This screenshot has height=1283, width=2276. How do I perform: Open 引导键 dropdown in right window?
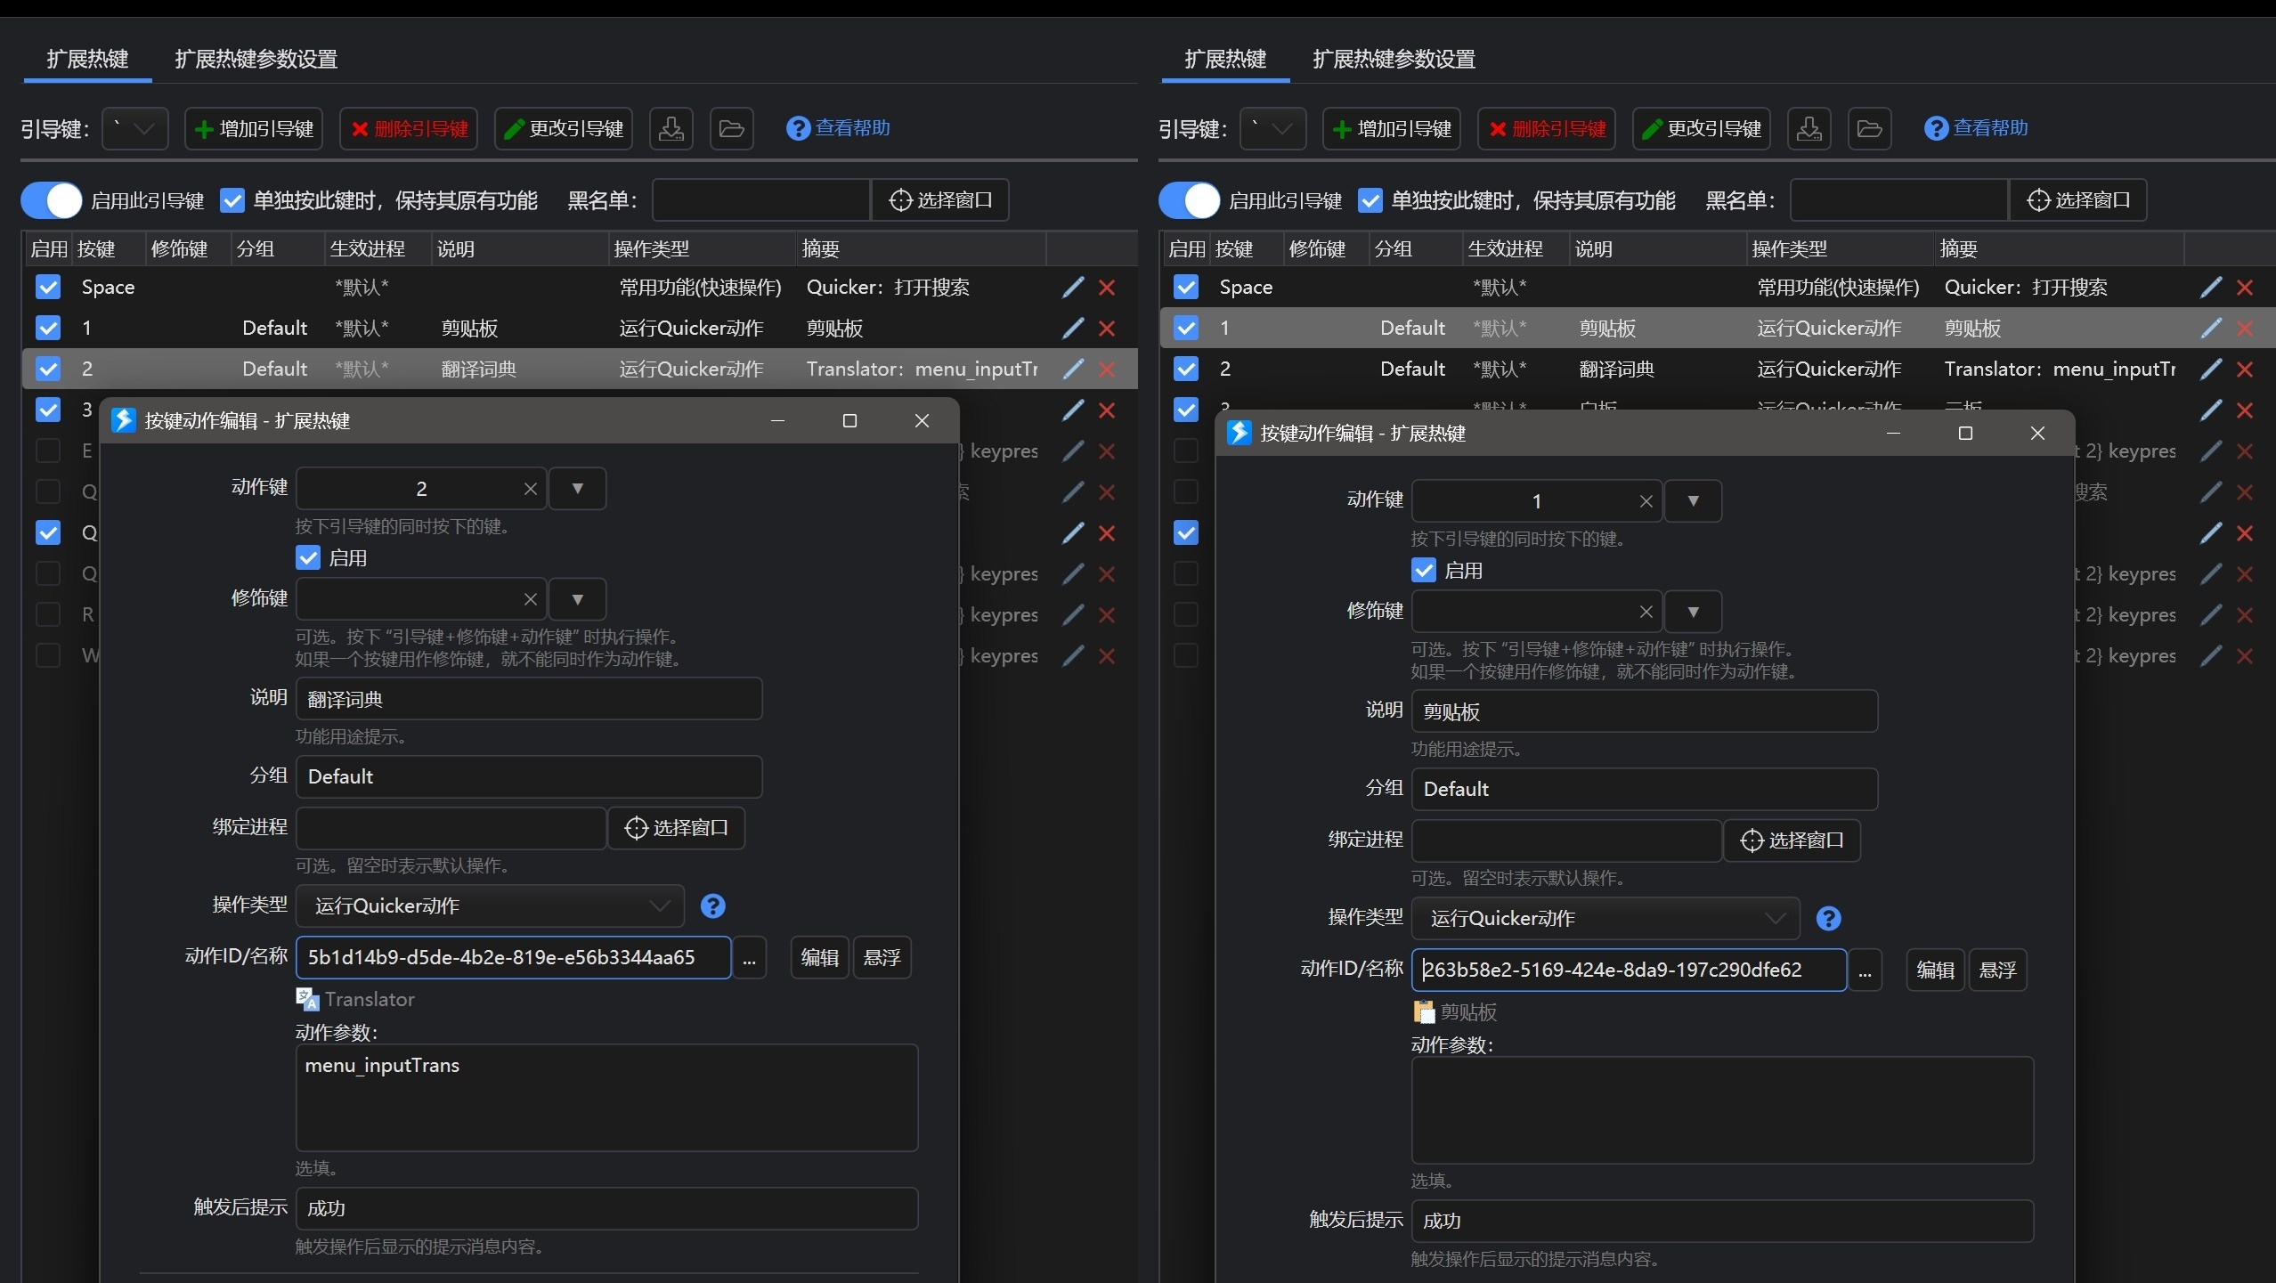(1273, 129)
